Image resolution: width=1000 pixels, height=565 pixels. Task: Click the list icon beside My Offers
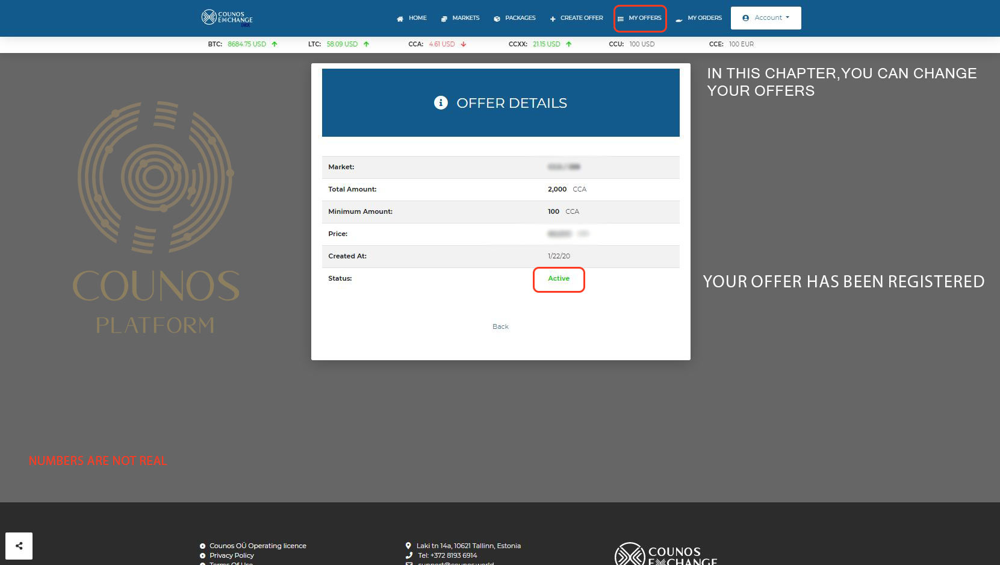pos(621,19)
